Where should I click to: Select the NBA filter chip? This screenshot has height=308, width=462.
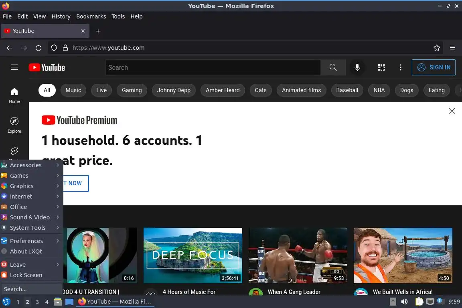tap(379, 90)
